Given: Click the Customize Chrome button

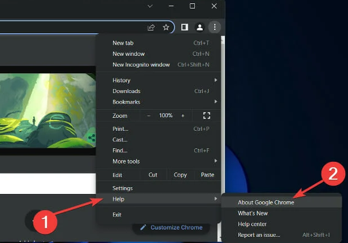Looking at the screenshot, I should 171,227.
